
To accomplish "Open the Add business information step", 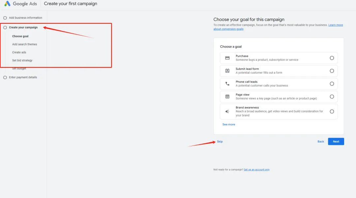I will 25,18.
